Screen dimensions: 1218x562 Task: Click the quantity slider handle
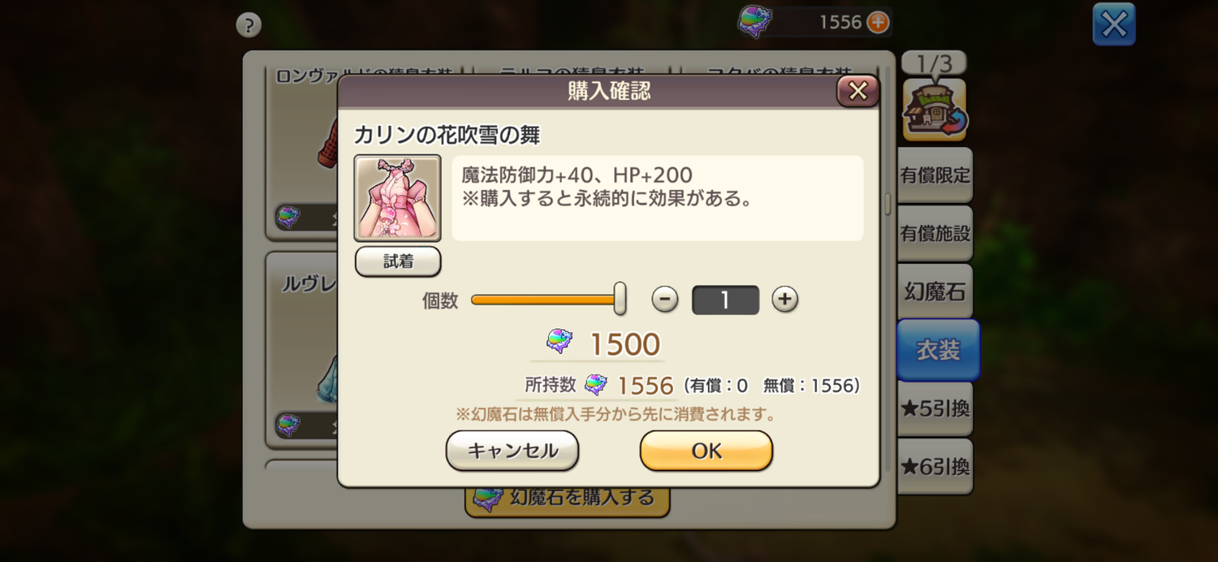tap(620, 299)
